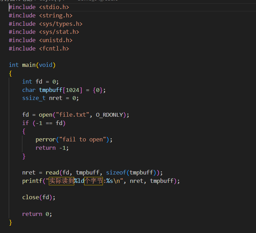
Task: Click the 'printf' function call
Action: click(x=32, y=181)
